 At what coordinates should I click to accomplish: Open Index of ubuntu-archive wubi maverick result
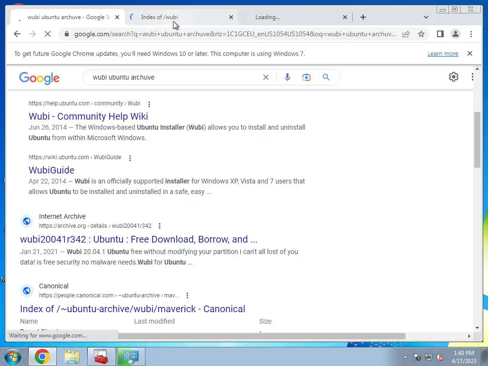point(132,309)
